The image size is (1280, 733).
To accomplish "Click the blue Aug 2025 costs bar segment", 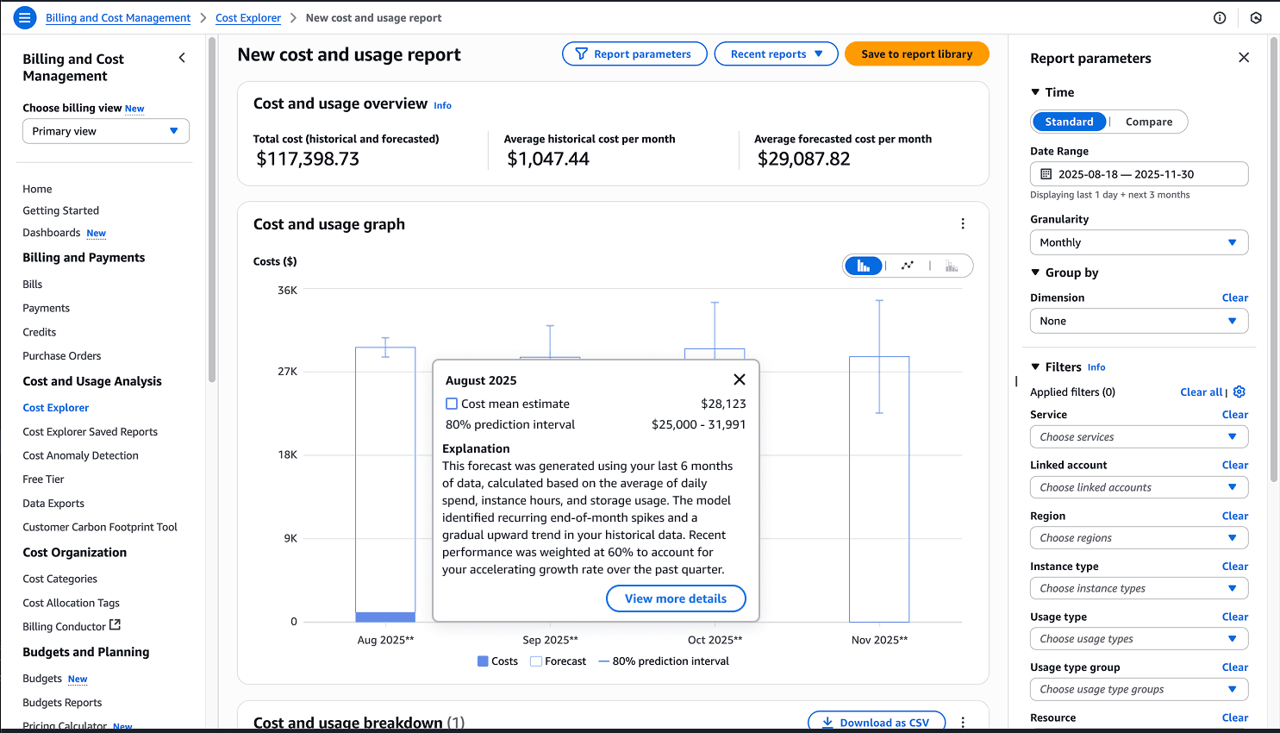I will point(385,617).
